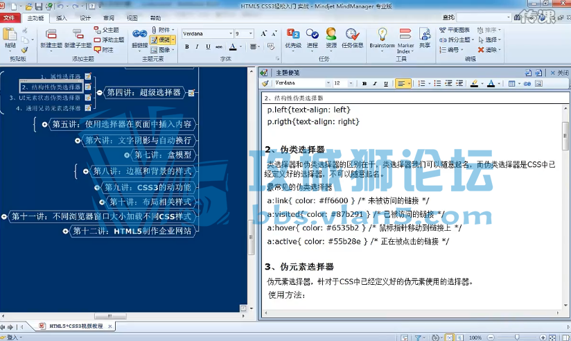Switch to the Insert (插入) tab

click(x=62, y=18)
